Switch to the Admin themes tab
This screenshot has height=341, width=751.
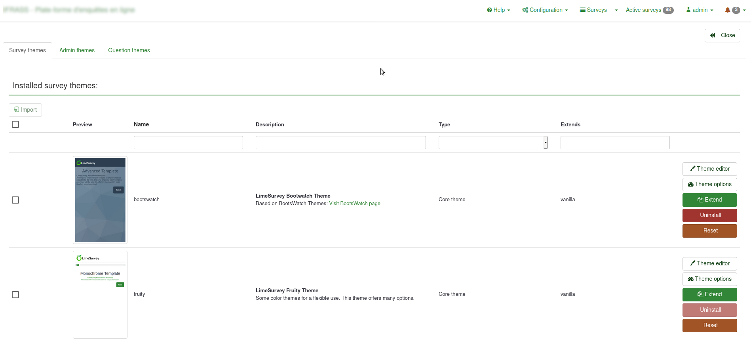(77, 51)
